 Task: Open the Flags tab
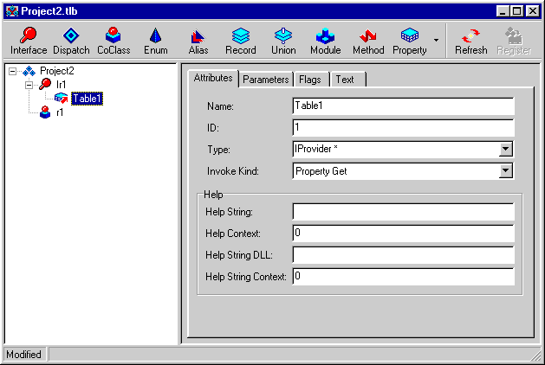pos(309,80)
